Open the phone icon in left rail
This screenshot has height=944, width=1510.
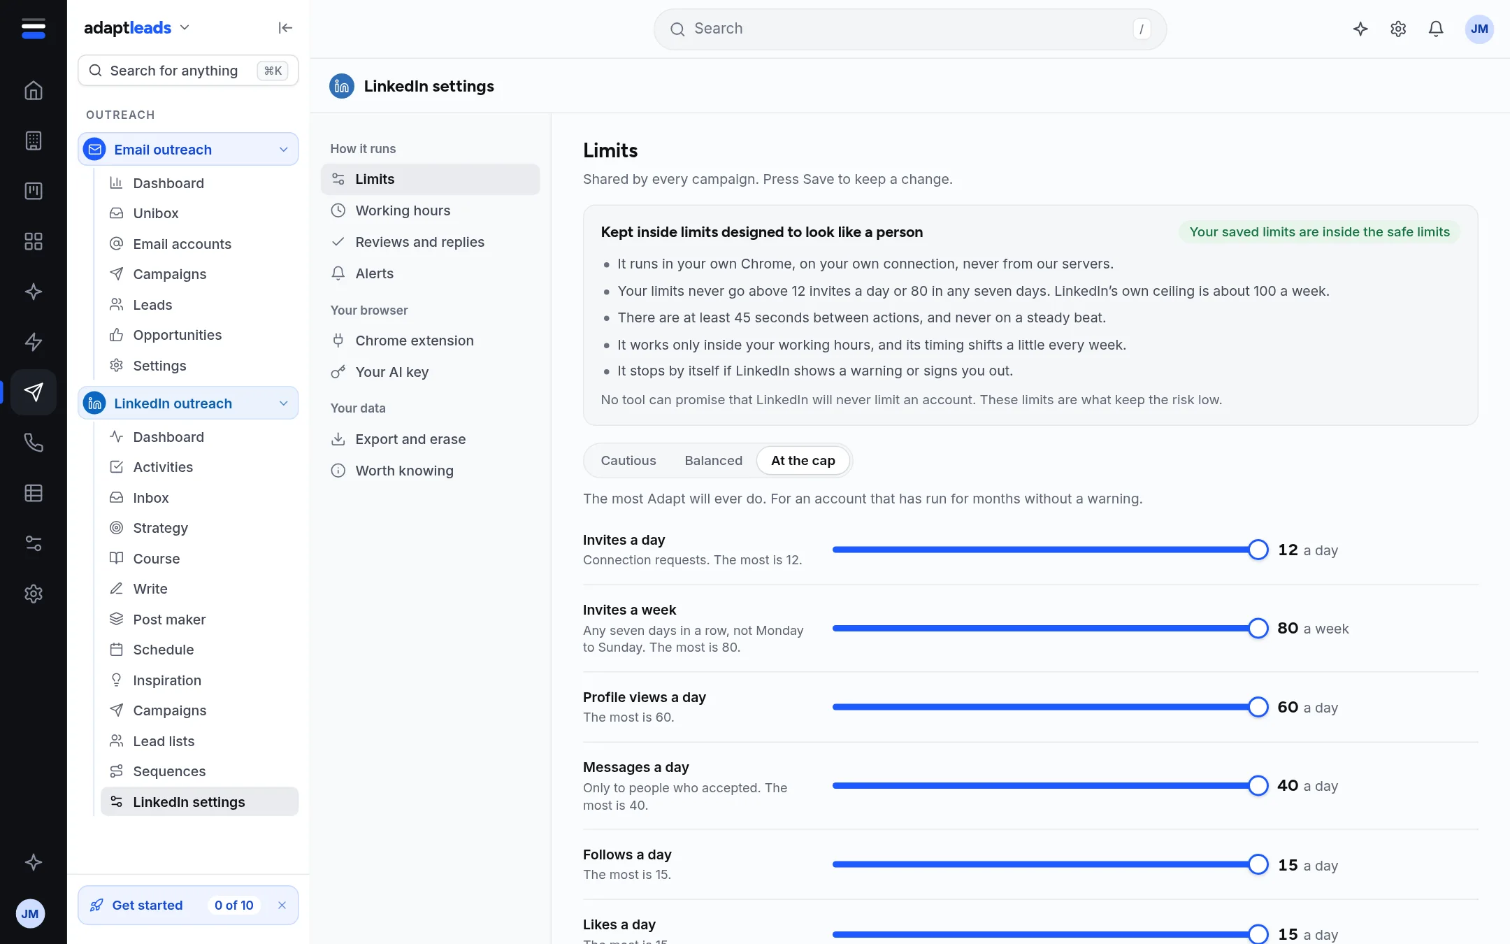click(x=34, y=443)
